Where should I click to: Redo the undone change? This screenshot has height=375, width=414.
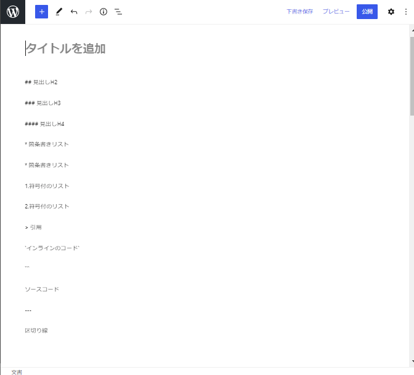click(x=89, y=12)
